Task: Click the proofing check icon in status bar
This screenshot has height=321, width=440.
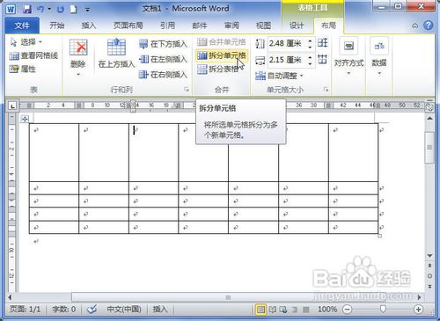Action: 92,310
